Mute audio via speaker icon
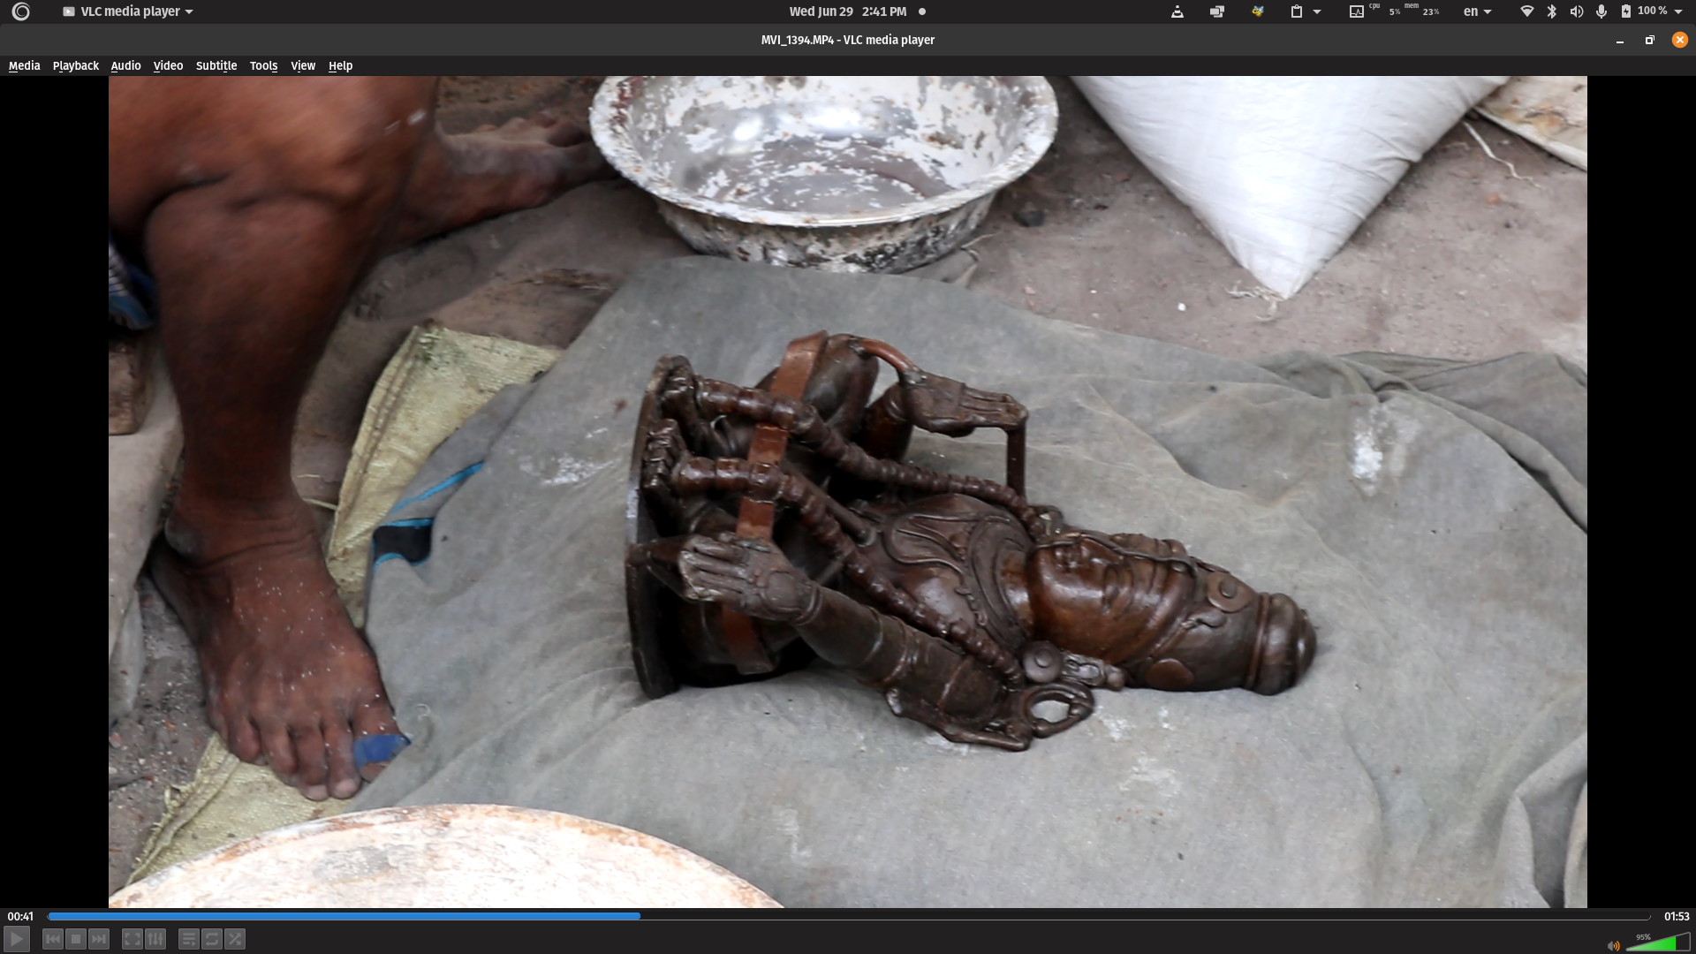Screen dimensions: 1696x954 click(1614, 945)
